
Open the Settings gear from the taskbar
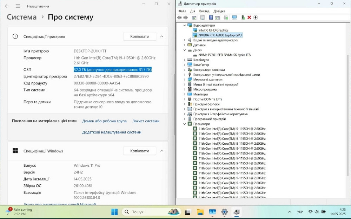[224, 212]
